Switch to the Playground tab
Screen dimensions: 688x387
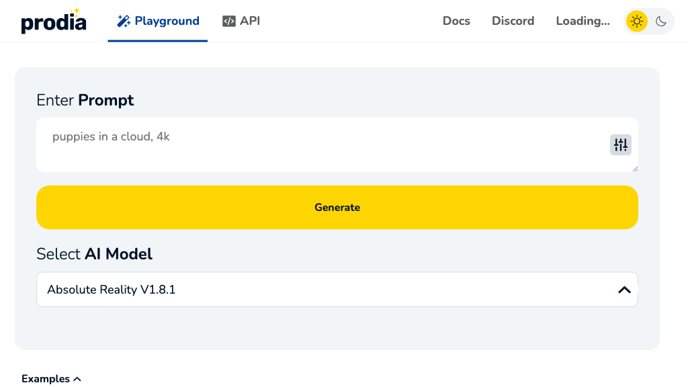[x=158, y=21]
